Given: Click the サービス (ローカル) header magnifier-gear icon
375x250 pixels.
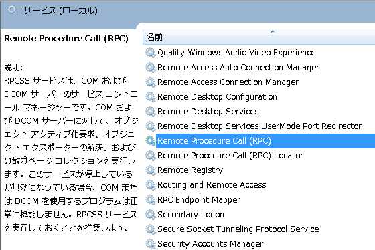Looking at the screenshot, I should point(12,10).
